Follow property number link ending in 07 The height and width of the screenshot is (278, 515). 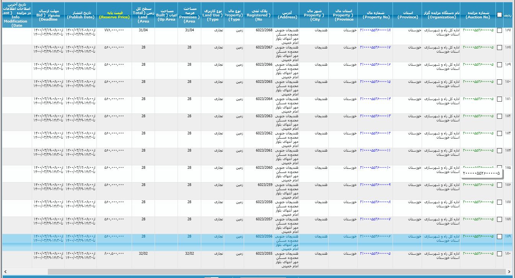coord(375,219)
